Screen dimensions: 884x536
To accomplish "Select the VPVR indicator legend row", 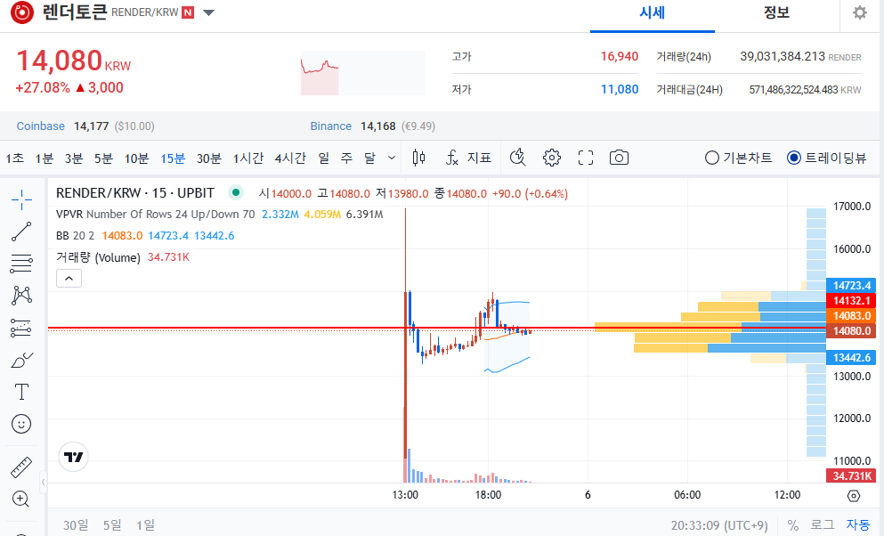I will 219,215.
